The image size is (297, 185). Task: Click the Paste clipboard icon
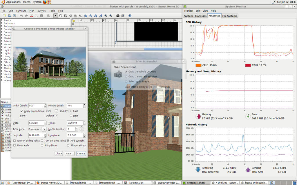[x=41, y=16]
